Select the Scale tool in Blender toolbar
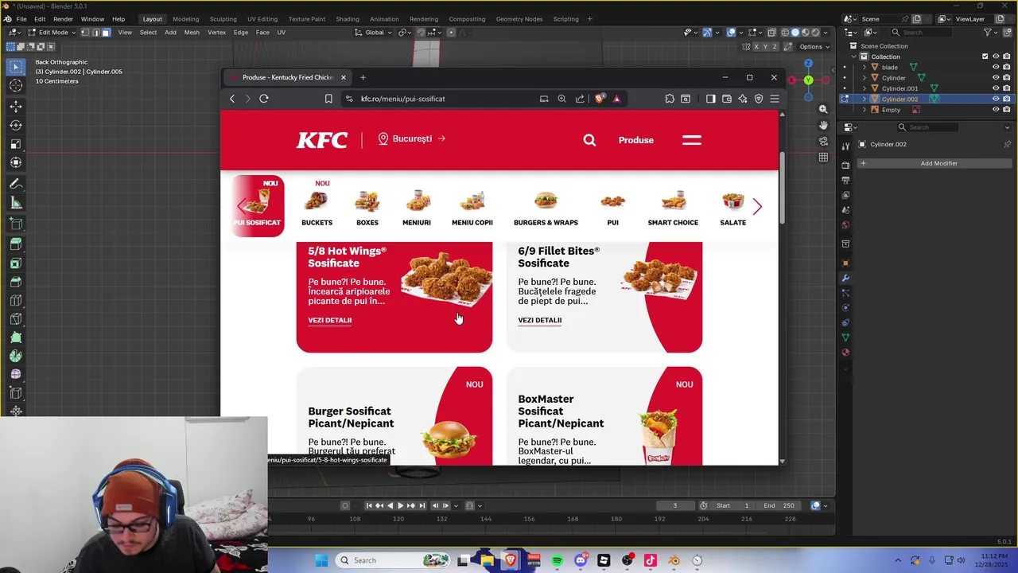Image resolution: width=1018 pixels, height=573 pixels. coord(16,144)
